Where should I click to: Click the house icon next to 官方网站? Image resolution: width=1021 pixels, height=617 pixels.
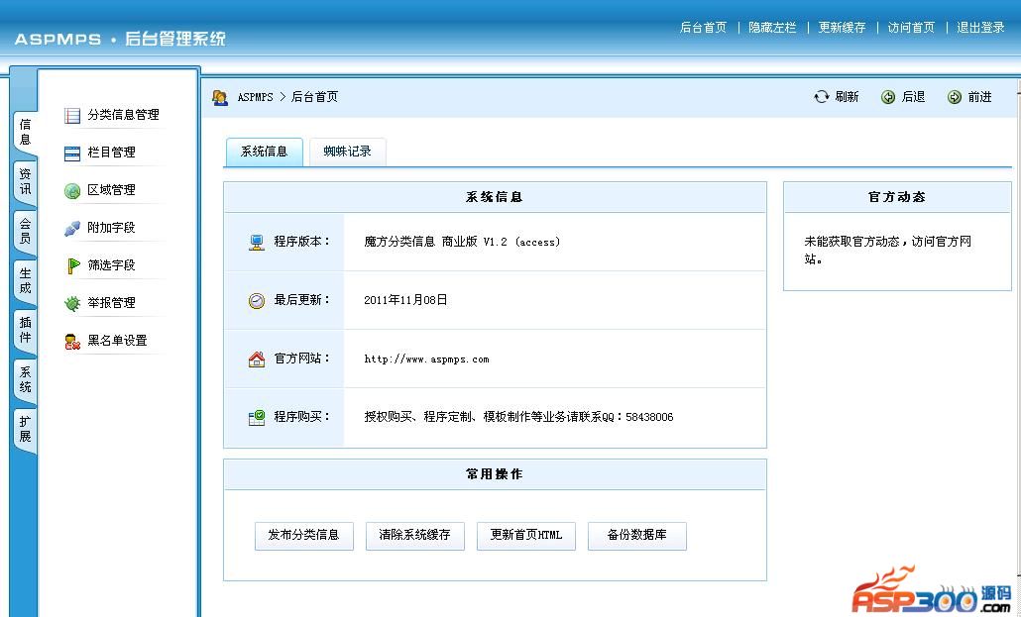click(x=257, y=360)
